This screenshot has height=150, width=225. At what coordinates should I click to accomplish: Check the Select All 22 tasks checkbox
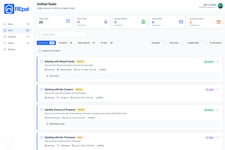(x=40, y=51)
